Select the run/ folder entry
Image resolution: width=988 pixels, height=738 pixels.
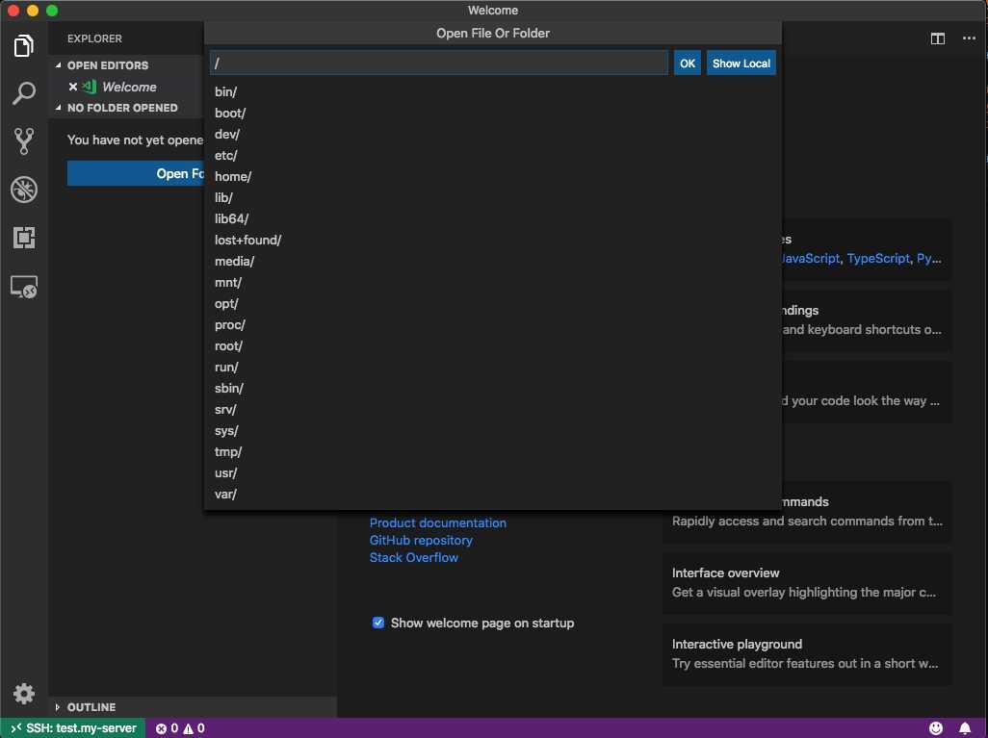click(x=493, y=368)
